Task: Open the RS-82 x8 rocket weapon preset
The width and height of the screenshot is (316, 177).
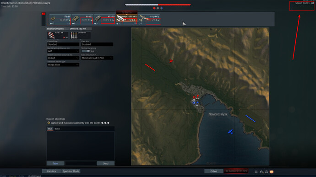Action: (x=58, y=35)
